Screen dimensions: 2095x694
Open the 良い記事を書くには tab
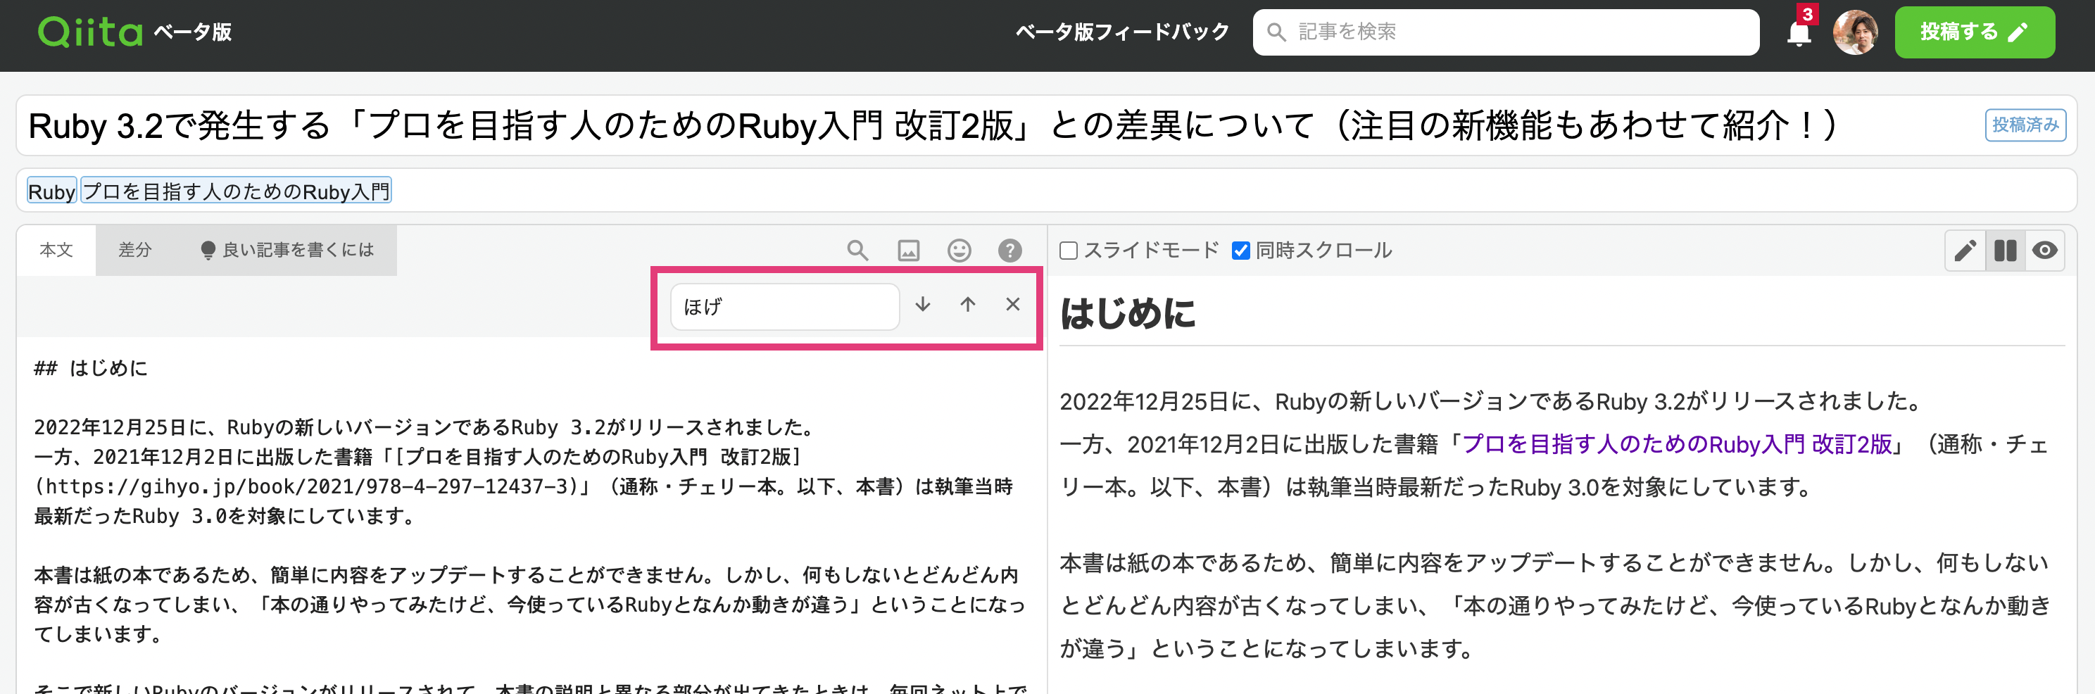287,250
